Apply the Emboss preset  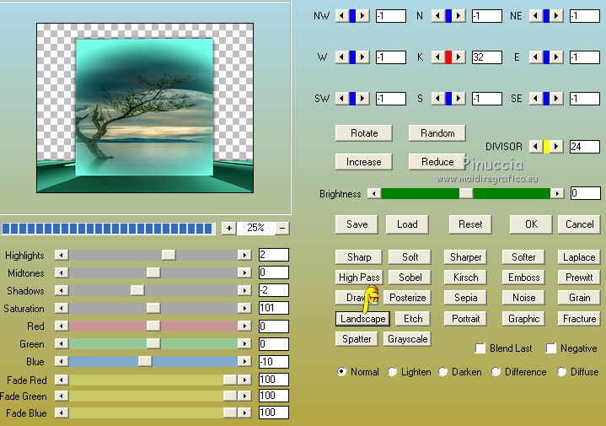523,278
